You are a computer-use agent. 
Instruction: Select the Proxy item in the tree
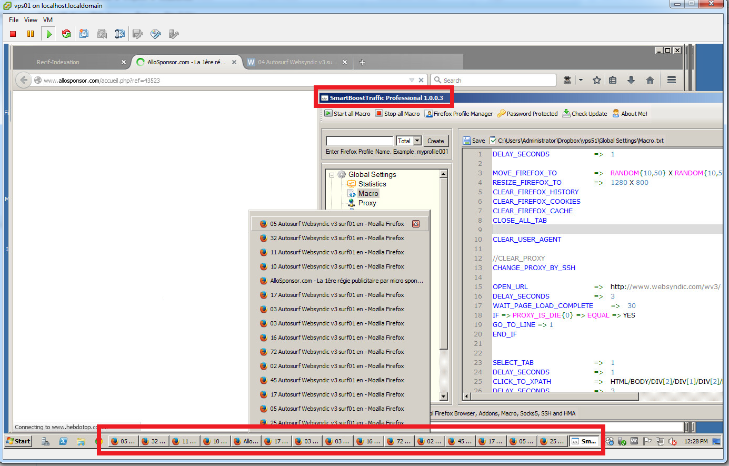coord(367,203)
